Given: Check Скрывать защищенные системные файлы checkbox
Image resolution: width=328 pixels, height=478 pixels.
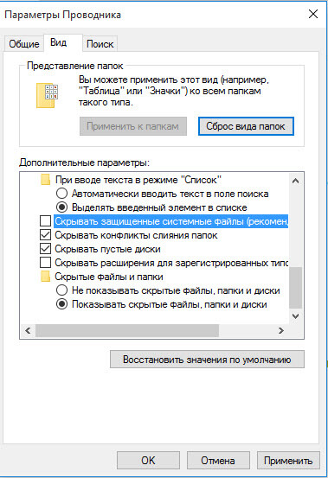Looking at the screenshot, I should tap(46, 221).
